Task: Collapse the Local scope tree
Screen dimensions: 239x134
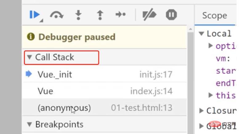Action: pyautogui.click(x=201, y=33)
